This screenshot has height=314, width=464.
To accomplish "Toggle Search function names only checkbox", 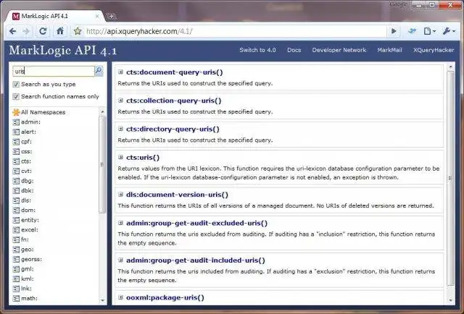I will (16, 97).
